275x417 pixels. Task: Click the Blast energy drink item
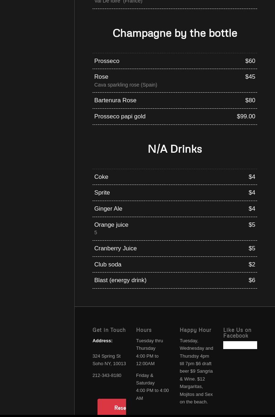120,280
